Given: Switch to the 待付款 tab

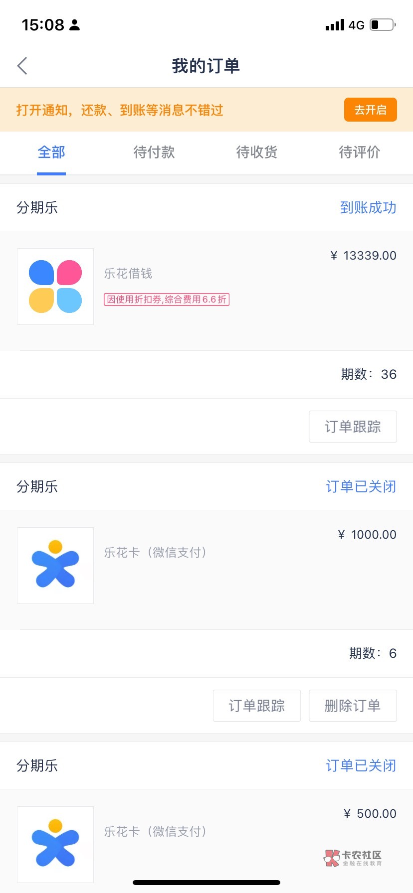Looking at the screenshot, I should click(154, 152).
